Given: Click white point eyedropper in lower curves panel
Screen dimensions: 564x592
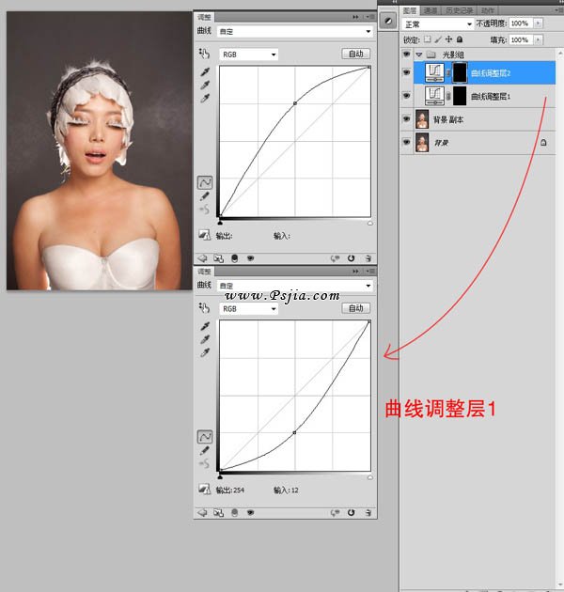Looking at the screenshot, I should click(x=204, y=353).
